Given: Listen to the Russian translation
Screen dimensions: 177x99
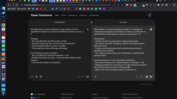Looking at the screenshot, I should (96, 77).
